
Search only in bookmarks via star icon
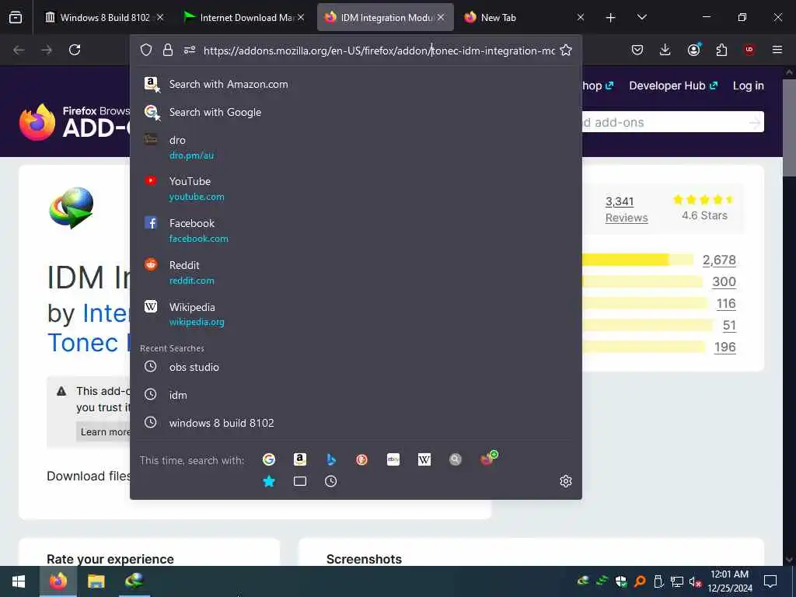point(268,481)
